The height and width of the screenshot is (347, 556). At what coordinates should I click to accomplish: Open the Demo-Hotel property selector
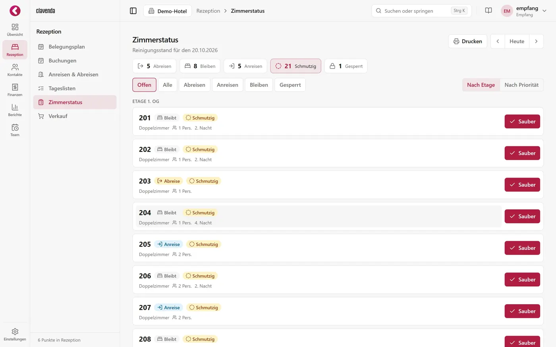(168, 11)
